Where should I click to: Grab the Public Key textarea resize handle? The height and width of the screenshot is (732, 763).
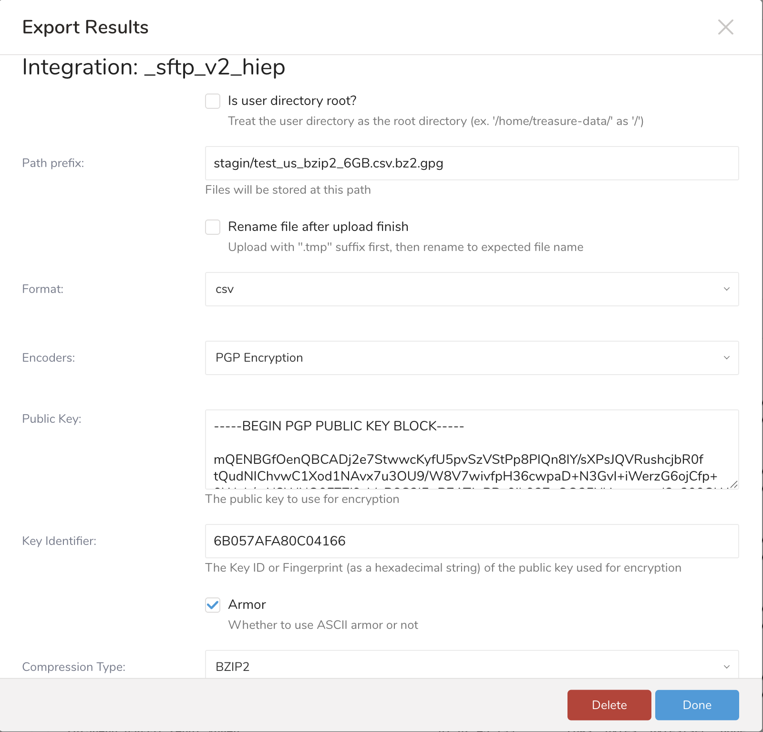coord(734,484)
